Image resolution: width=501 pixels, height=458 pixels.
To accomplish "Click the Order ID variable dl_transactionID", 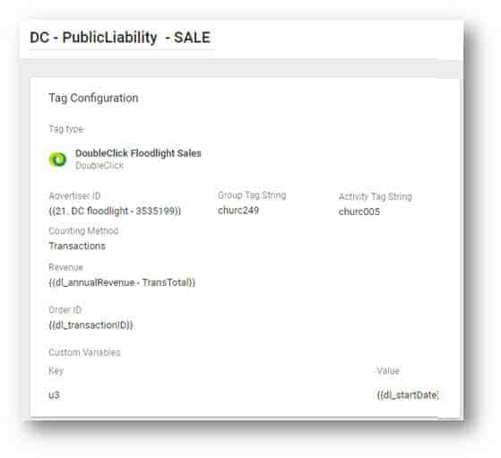I will [91, 325].
